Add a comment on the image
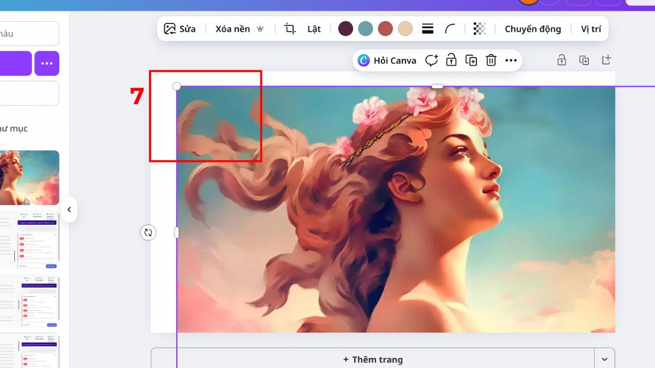Viewport: 655px width, 368px height. point(431,61)
